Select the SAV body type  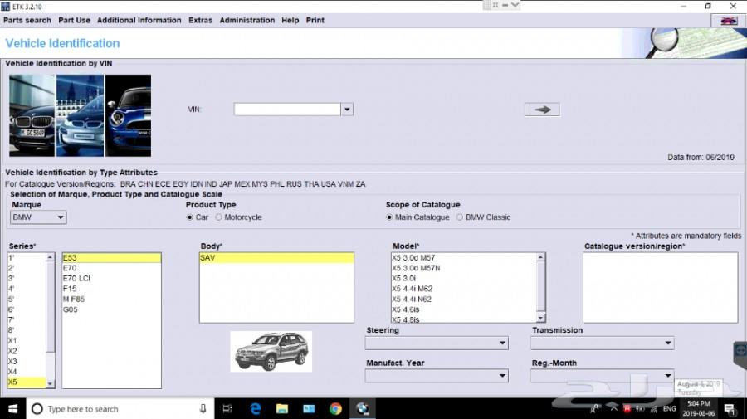[276, 257]
